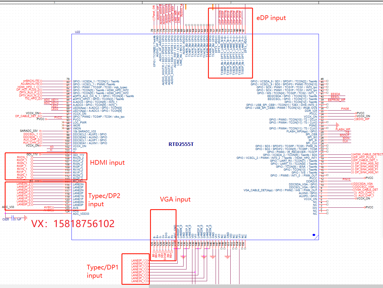Click the EESCL net label
Screen dimensions: 383x288
[x=335, y=97]
